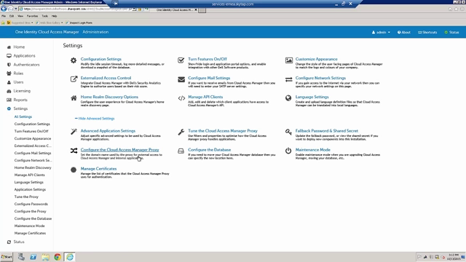
Task: Open the File menu
Action: tap(4, 16)
